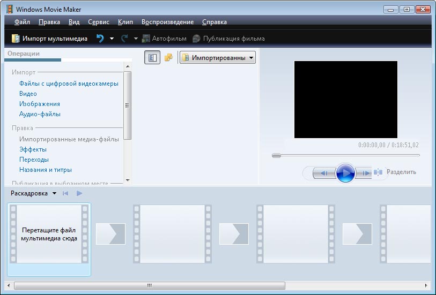Image resolution: width=436 pixels, height=295 pixels.
Task: Click the preview monitor black screen
Action: click(x=345, y=100)
